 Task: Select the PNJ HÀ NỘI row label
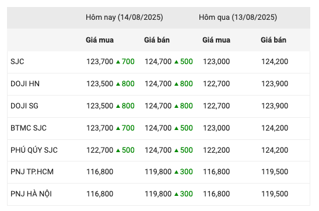coord(31,194)
